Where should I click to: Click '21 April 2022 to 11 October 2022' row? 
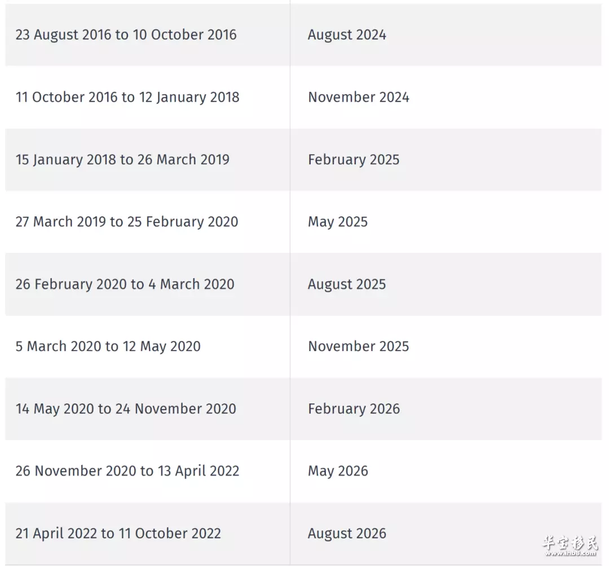[x=303, y=534]
